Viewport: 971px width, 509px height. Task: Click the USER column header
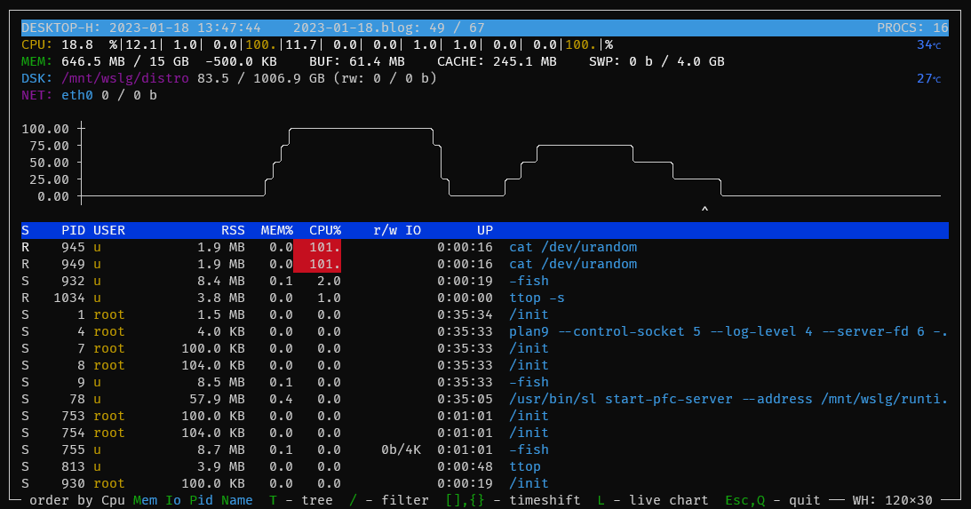109,230
